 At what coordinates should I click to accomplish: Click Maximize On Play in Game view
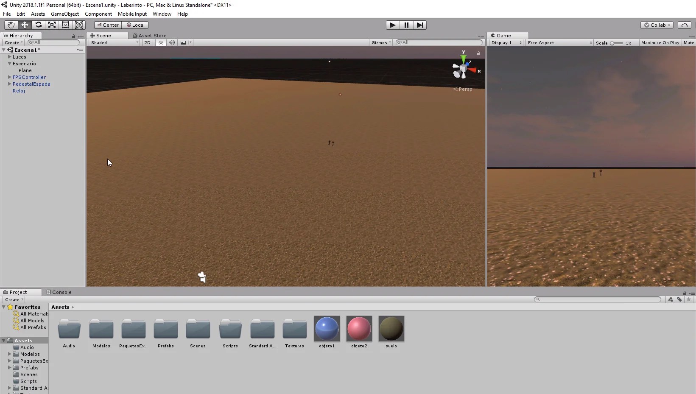coord(660,42)
